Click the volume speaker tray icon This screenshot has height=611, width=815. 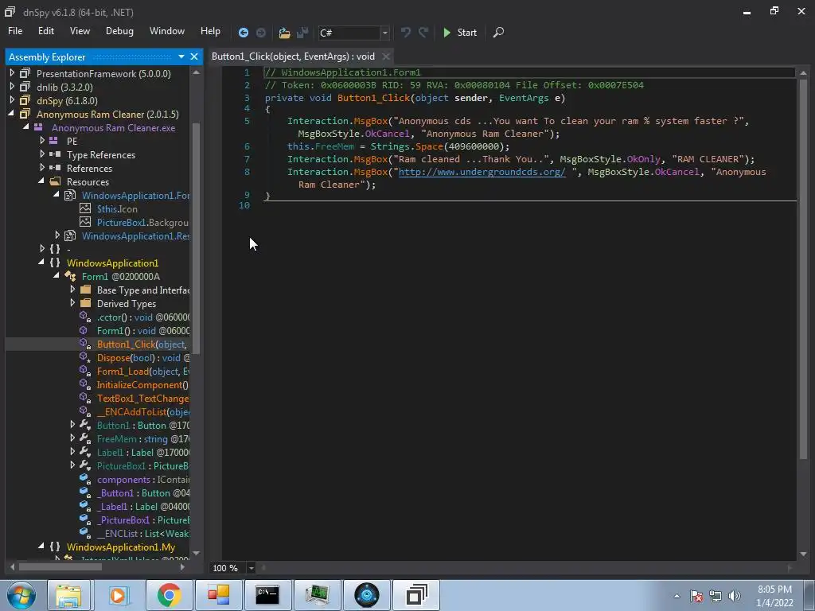tap(735, 596)
